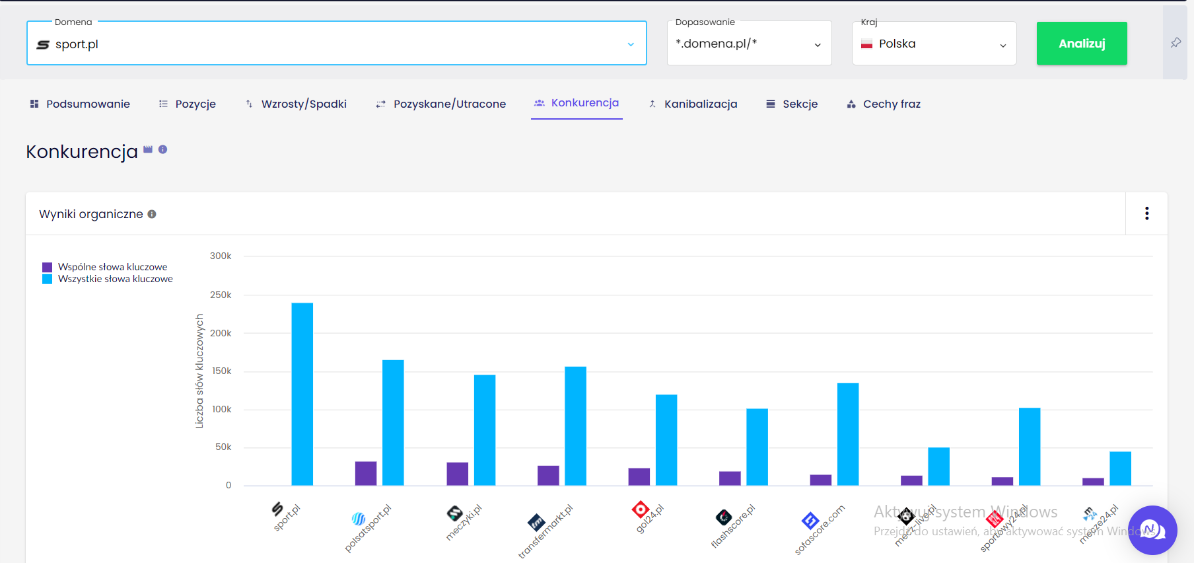Go to Wzrosty/Spadki tab

pyautogui.click(x=296, y=104)
